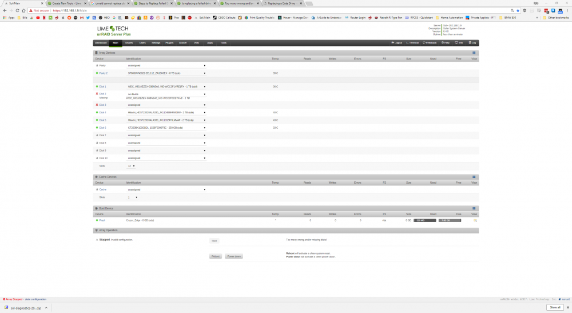This screenshot has height=313, width=572.
Task: Click the Flash used space bar
Action: click(x=424, y=220)
